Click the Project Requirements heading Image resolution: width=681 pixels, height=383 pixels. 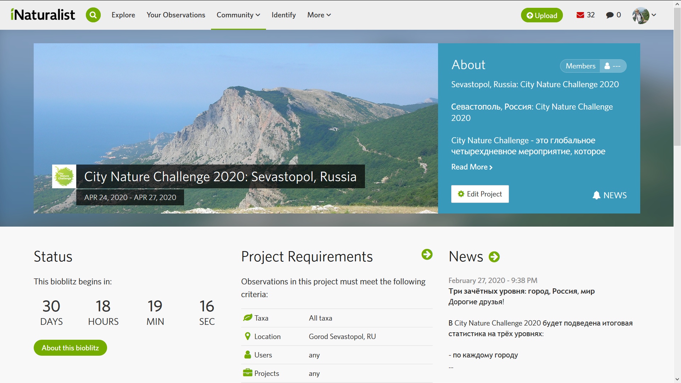[307, 257]
